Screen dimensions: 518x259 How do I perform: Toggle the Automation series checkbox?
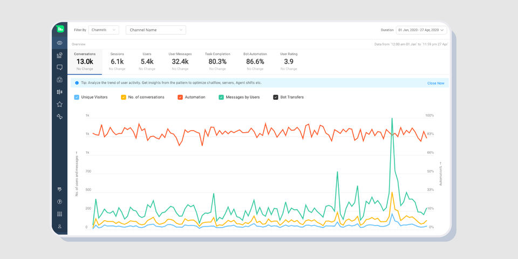click(180, 97)
